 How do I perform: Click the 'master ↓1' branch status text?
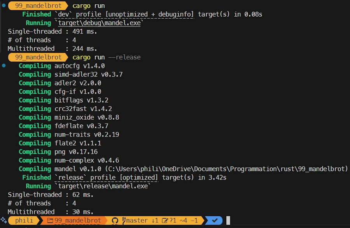[142, 220]
